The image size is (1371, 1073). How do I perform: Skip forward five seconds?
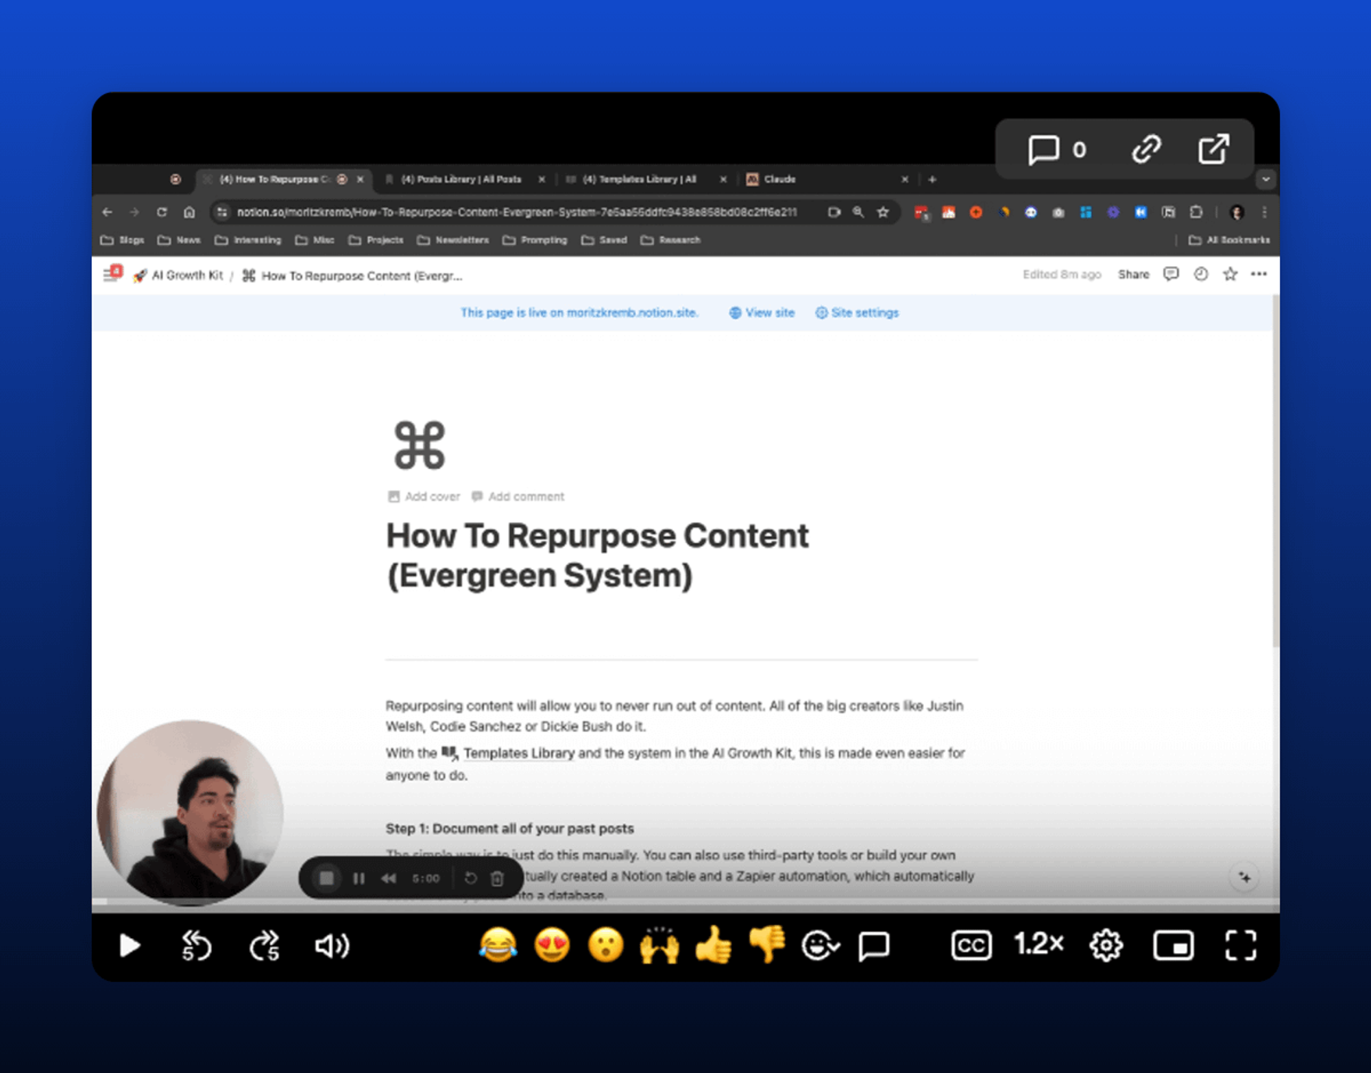point(265,945)
